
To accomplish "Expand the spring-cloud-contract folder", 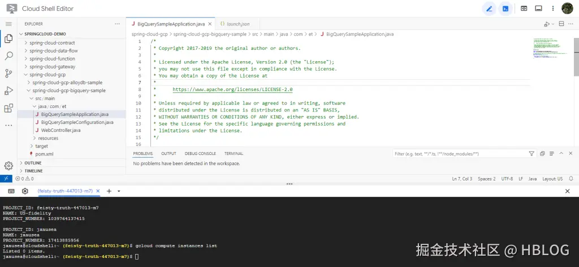I will (x=72, y=43).
